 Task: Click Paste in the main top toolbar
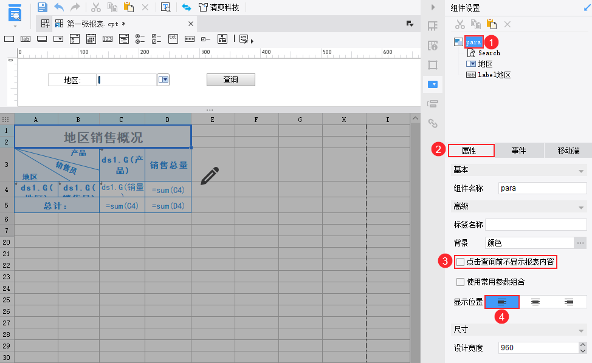click(129, 7)
